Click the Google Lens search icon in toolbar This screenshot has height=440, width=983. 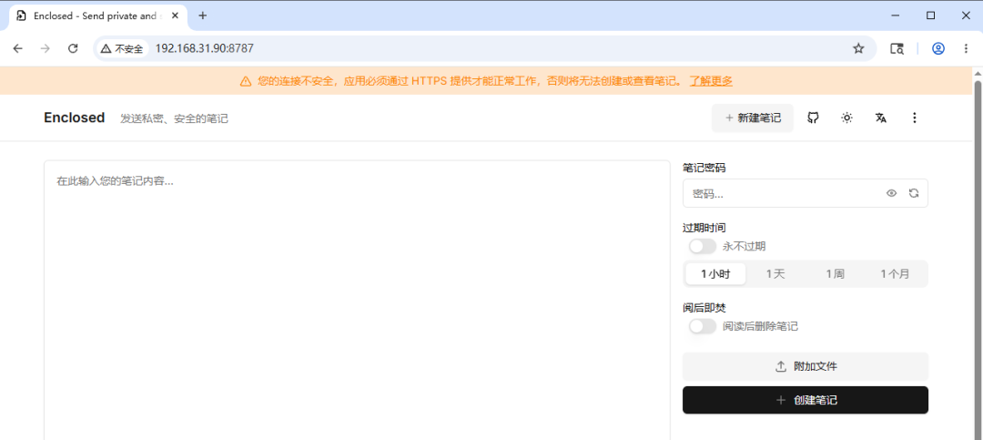coord(897,48)
